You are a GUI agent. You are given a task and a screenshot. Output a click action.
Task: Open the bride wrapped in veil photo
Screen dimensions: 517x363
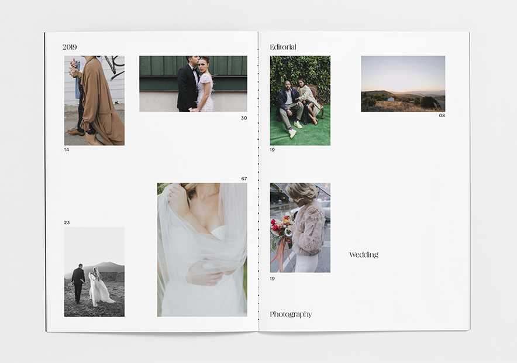(202, 250)
